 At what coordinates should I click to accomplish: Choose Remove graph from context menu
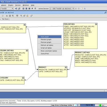50,42
